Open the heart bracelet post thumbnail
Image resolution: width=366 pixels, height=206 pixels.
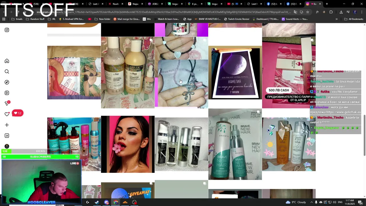click(x=181, y=72)
